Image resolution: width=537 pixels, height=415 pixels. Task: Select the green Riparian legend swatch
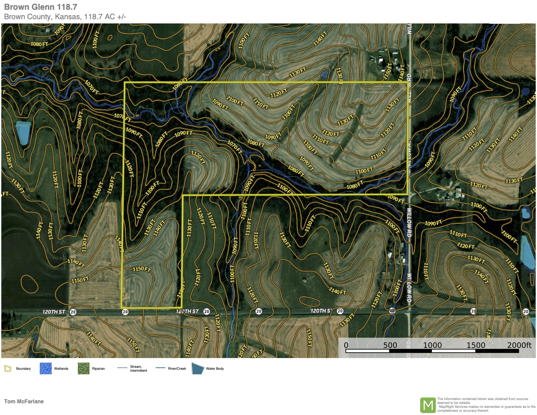tap(83, 368)
